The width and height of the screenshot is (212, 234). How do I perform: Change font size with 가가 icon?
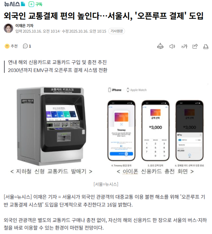click(x=184, y=47)
